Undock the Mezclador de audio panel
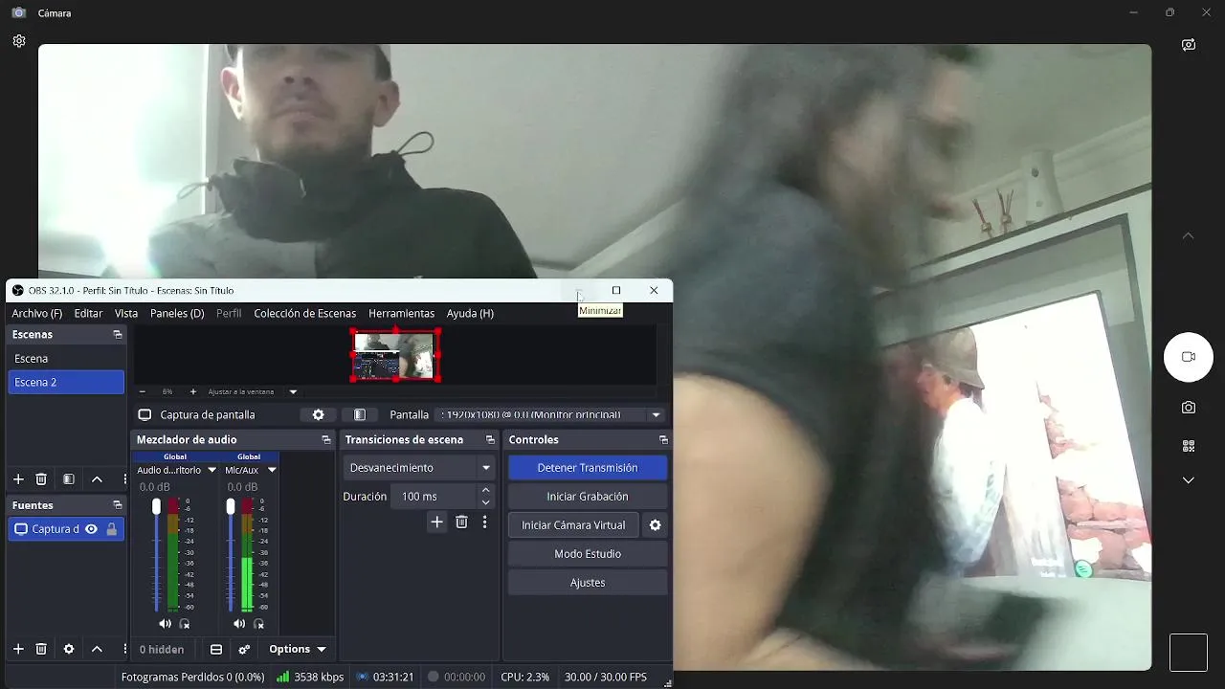The width and height of the screenshot is (1225, 689). click(326, 440)
